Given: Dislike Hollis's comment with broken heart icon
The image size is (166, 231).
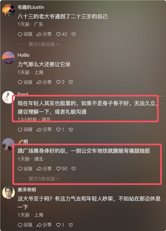Looking at the screenshot, I should point(71,82).
